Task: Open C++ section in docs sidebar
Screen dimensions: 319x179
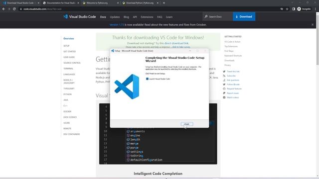Action: point(65,106)
